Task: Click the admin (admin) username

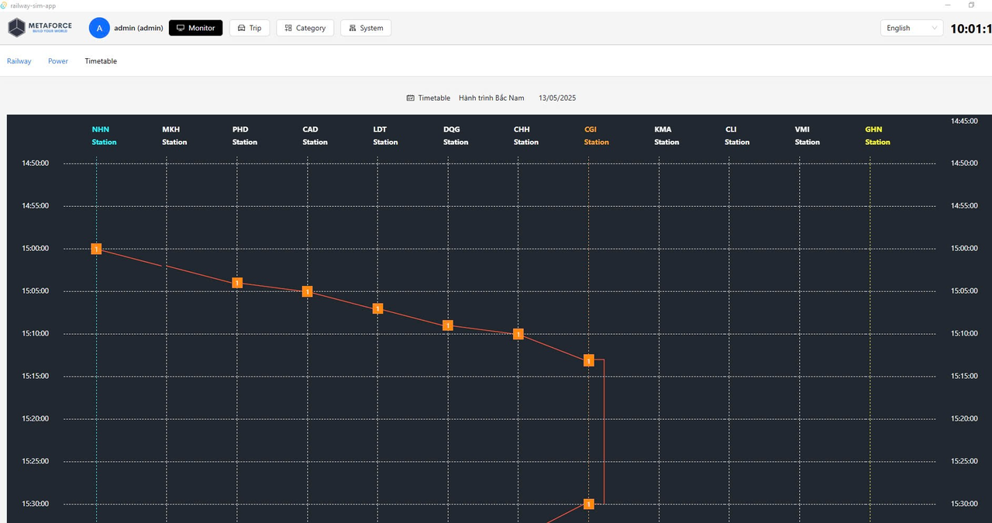Action: click(x=139, y=28)
